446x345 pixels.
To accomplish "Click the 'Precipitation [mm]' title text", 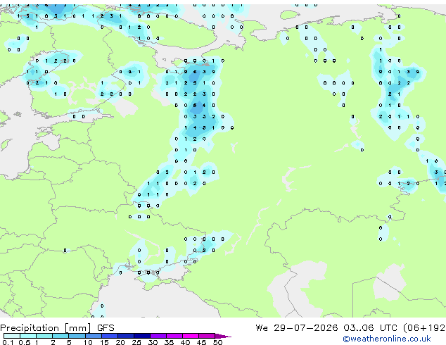I will coord(46,328).
